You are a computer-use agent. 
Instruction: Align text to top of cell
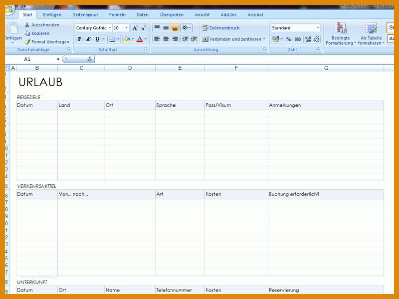(x=157, y=27)
